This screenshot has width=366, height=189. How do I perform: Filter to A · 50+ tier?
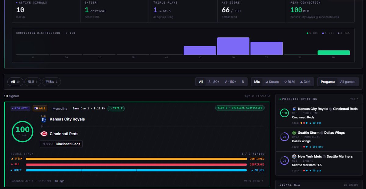(231, 82)
